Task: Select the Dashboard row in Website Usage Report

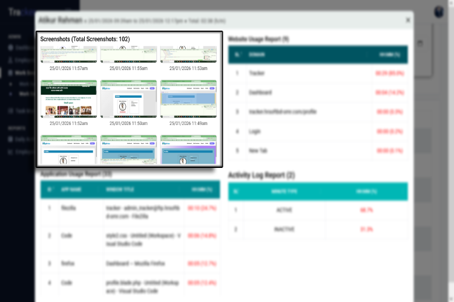Action: (317, 92)
